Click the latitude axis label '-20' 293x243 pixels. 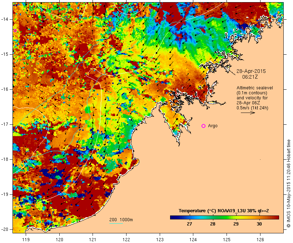(5, 229)
